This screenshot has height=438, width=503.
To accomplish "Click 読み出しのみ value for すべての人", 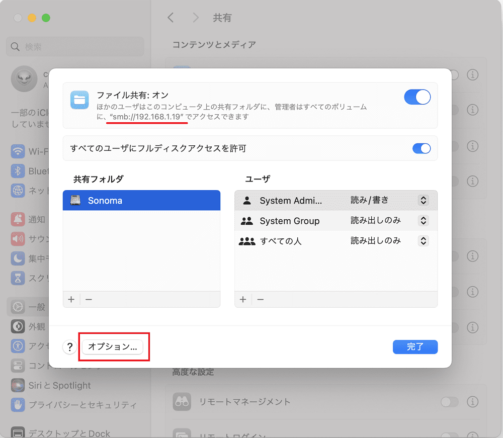I will [376, 241].
